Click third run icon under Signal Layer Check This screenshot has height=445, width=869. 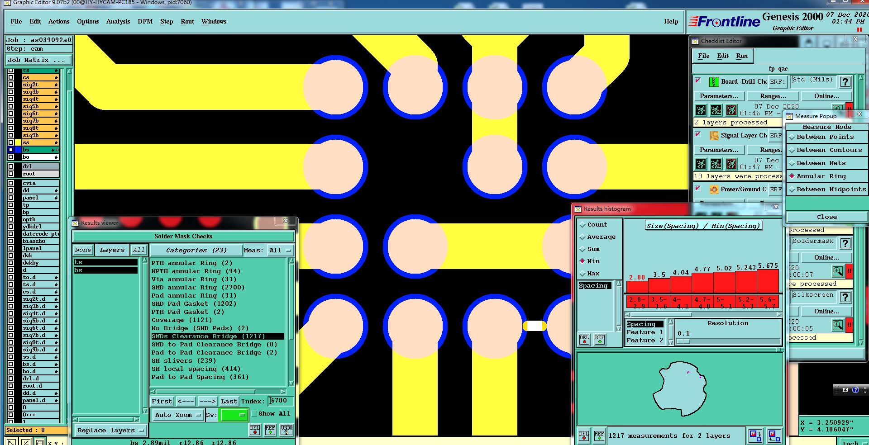point(731,164)
